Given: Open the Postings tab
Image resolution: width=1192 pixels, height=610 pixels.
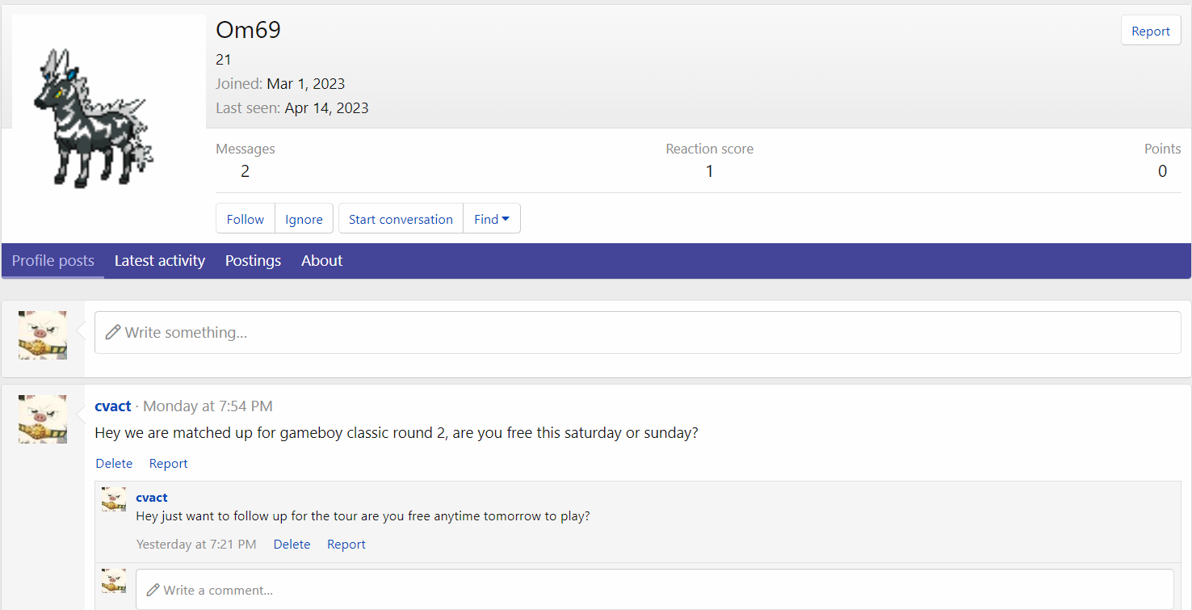Looking at the screenshot, I should coord(253,261).
